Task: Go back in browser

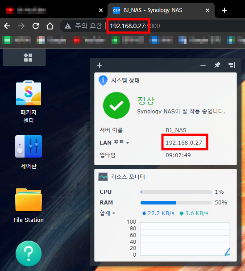Action: pos(7,26)
